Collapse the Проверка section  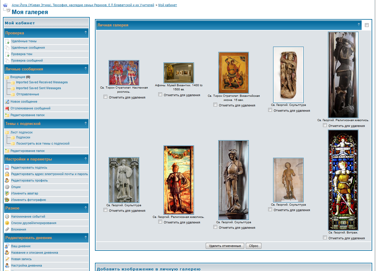[x=86, y=33]
